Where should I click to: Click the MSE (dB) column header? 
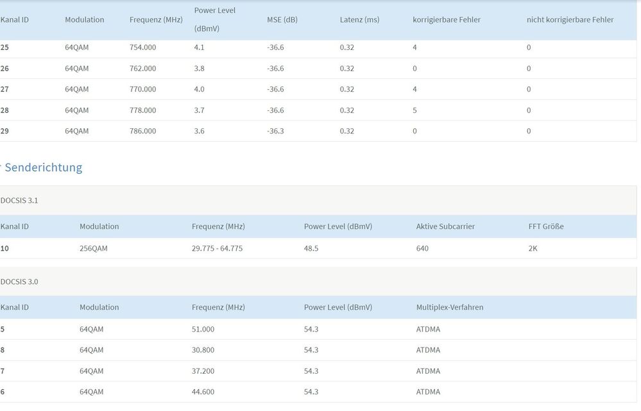282,20
